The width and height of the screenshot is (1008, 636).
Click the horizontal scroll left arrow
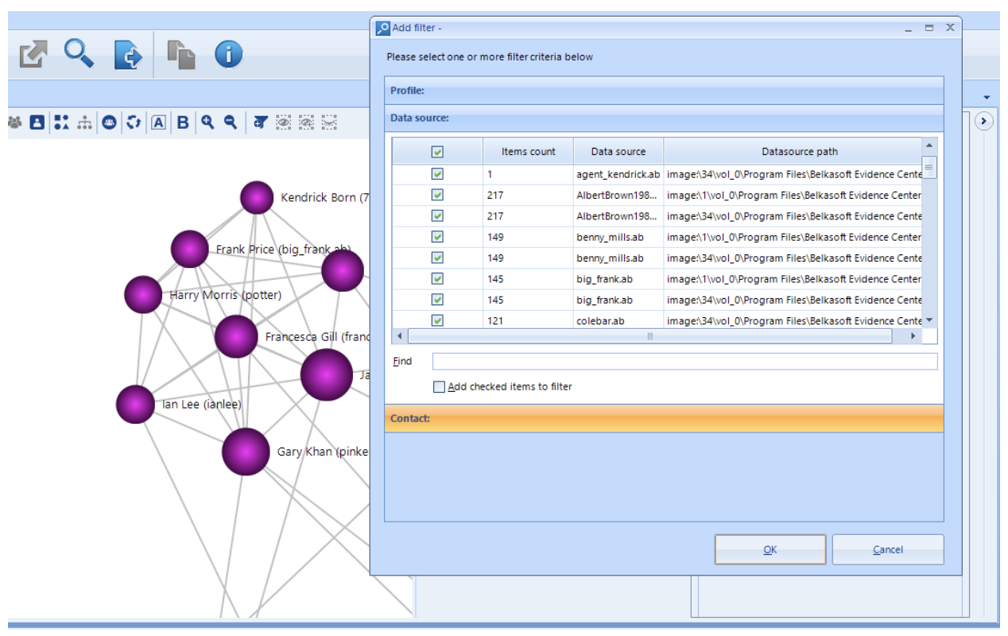tap(399, 336)
